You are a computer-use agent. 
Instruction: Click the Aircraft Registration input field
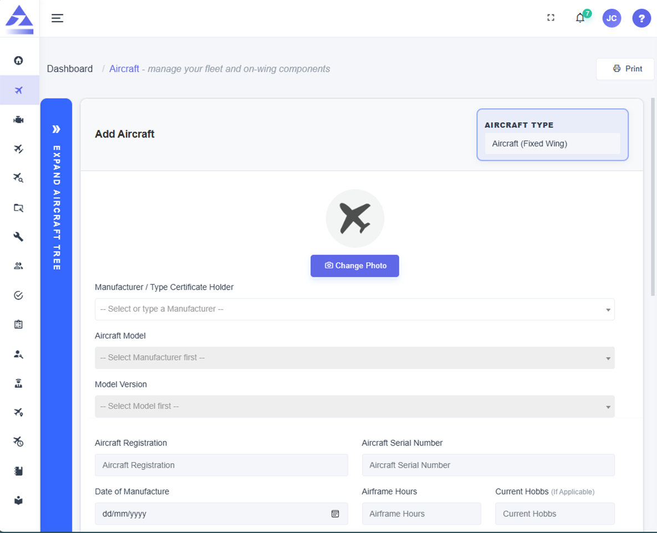[221, 465]
